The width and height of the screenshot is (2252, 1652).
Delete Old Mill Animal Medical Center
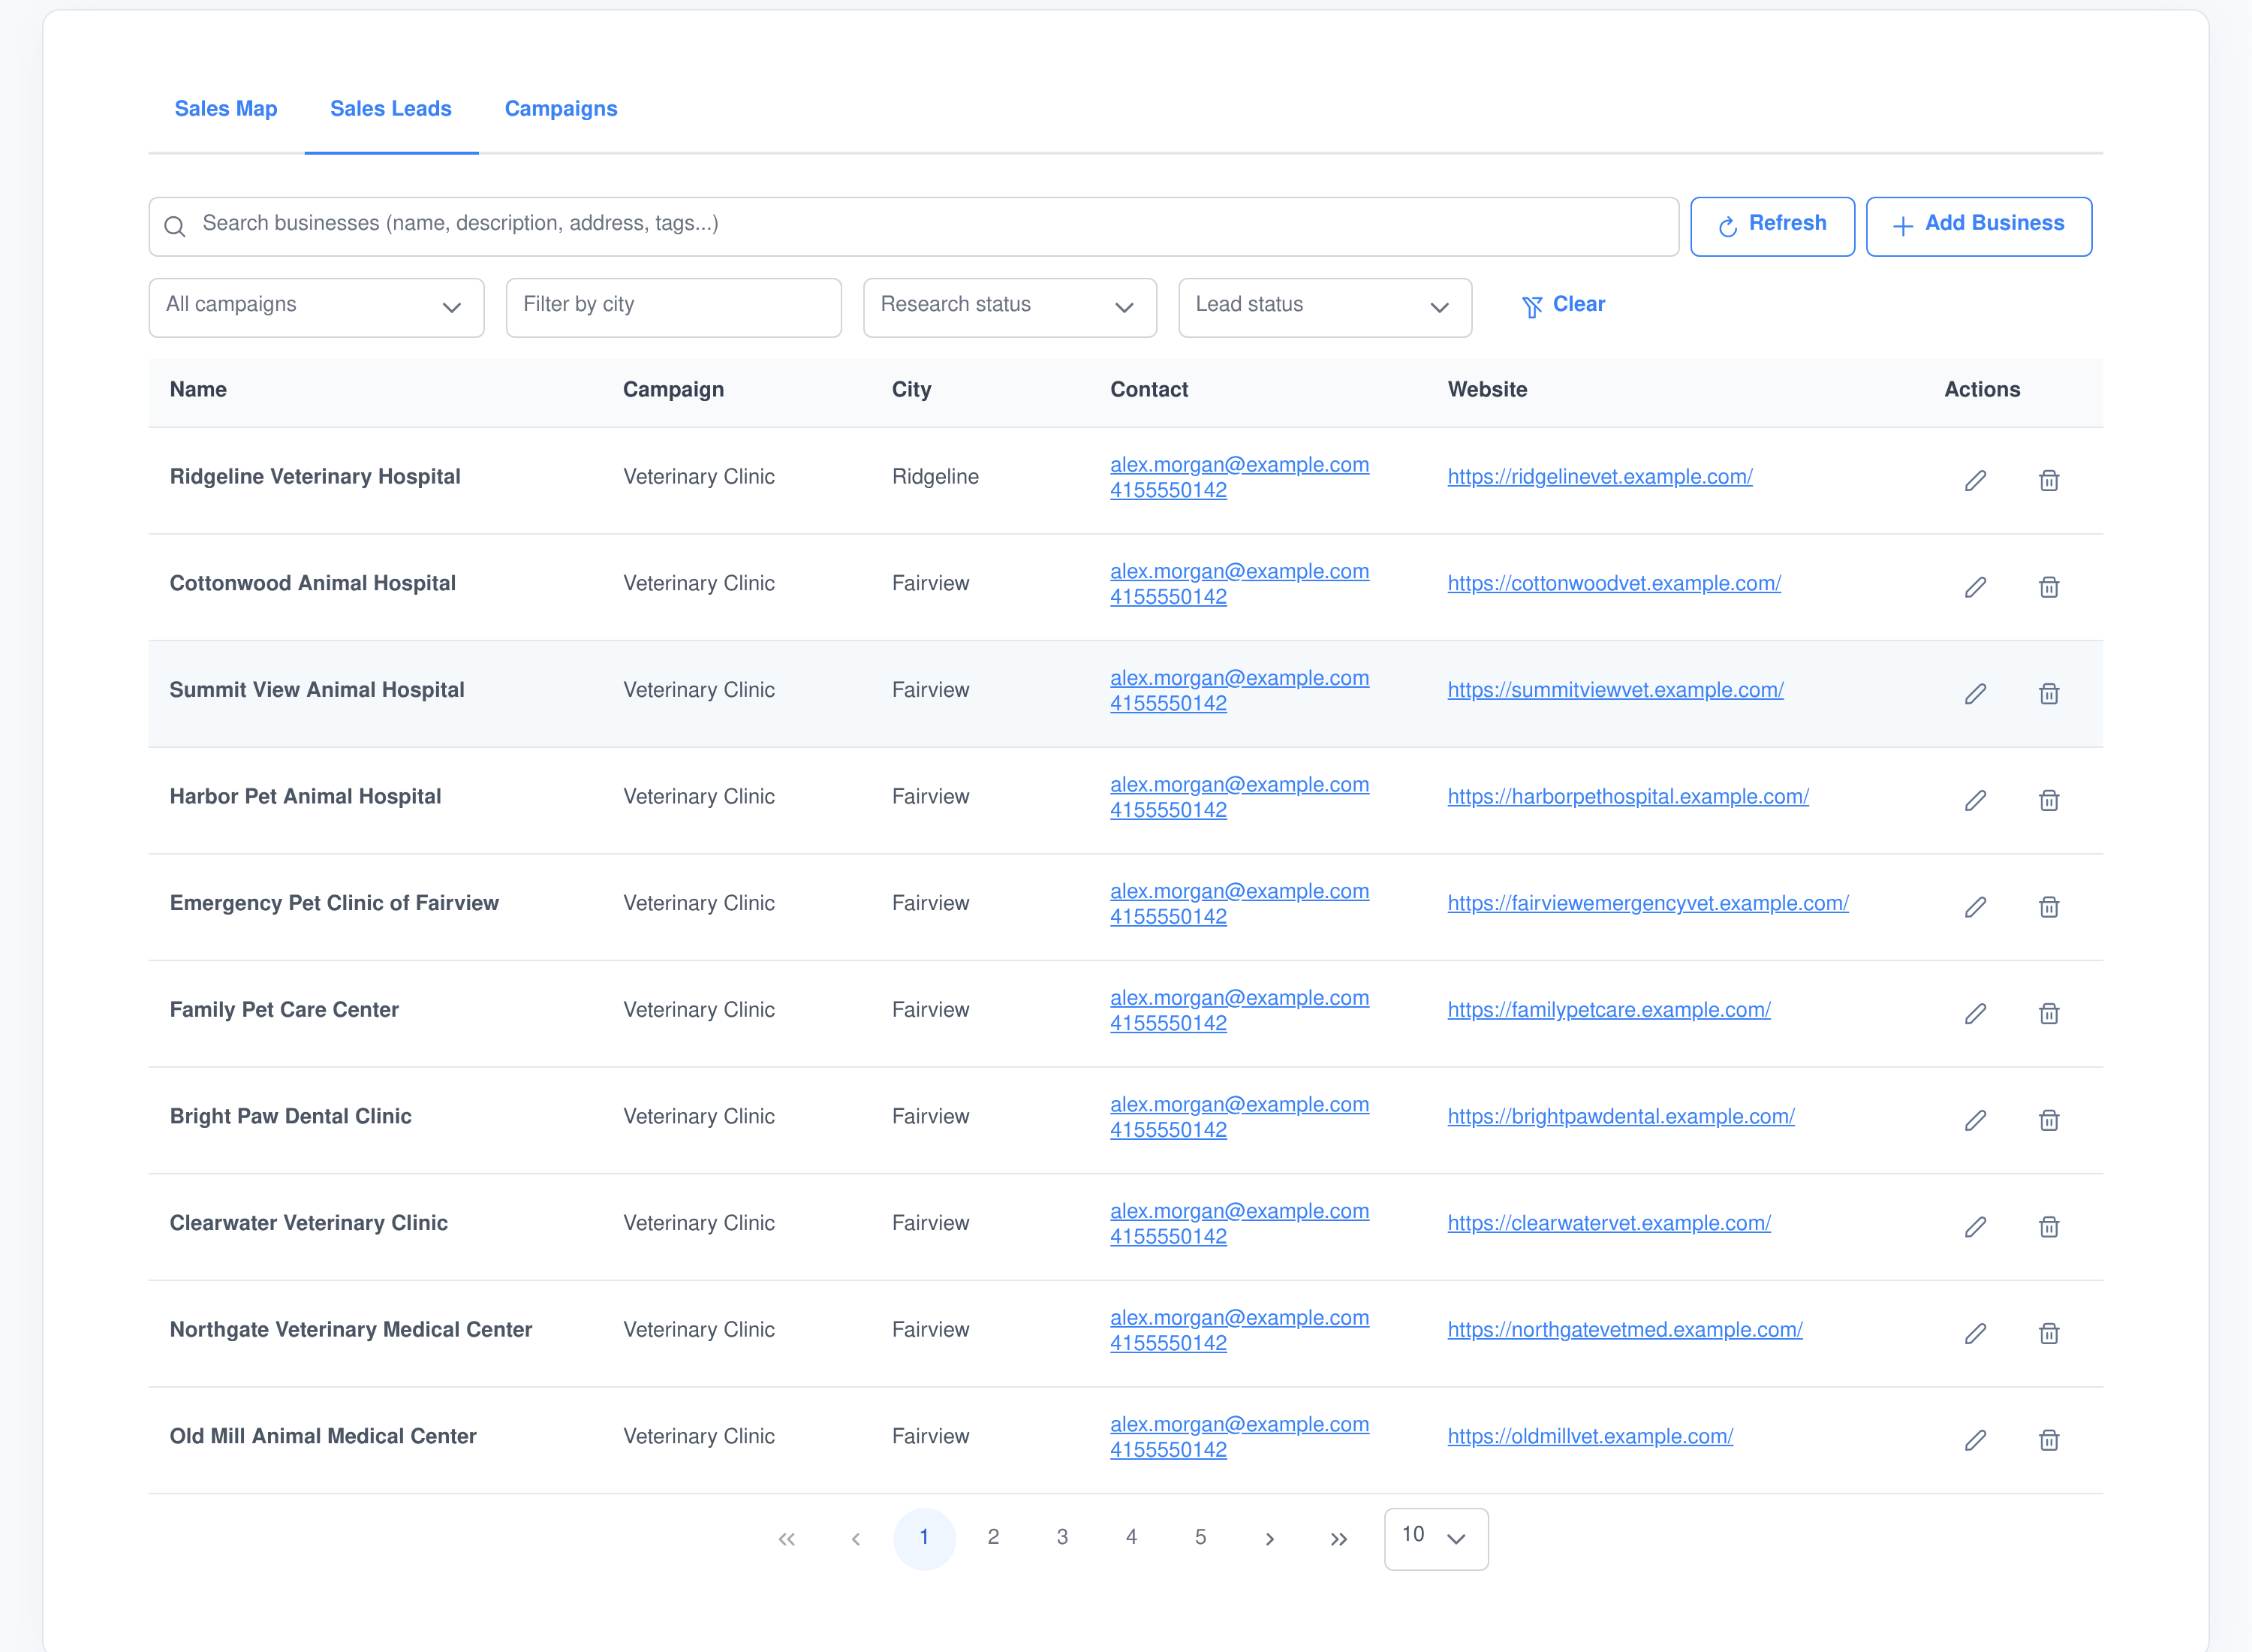[2048, 1440]
